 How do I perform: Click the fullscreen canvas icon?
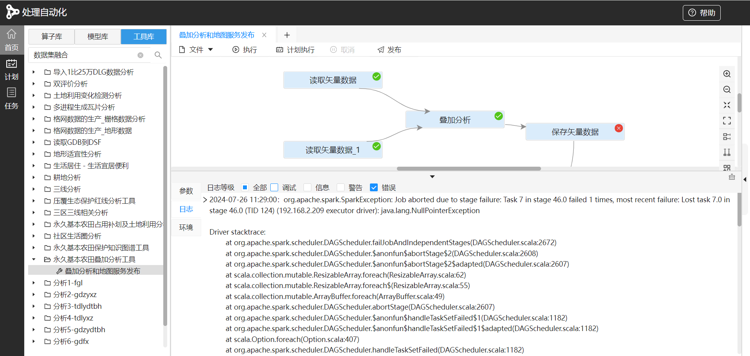click(x=727, y=121)
